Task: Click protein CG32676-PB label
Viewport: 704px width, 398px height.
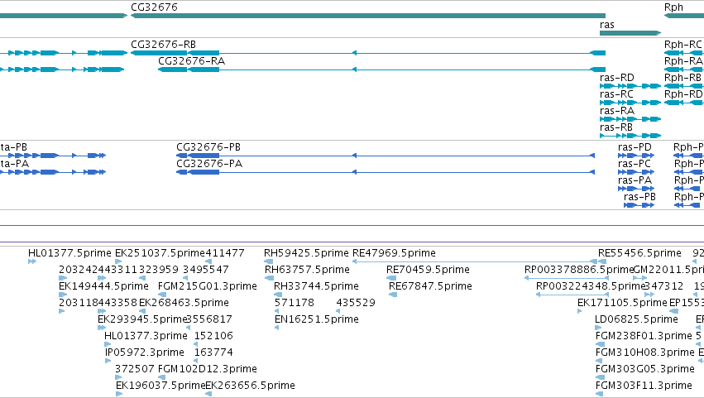Action: click(x=208, y=147)
